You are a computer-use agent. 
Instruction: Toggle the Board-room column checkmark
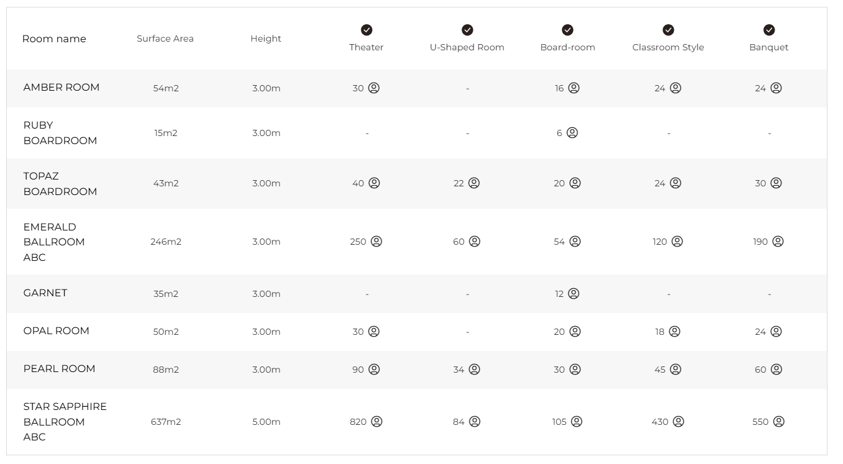point(567,30)
